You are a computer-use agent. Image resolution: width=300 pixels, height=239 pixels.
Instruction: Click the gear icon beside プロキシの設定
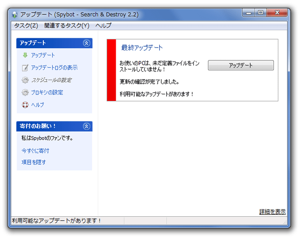(25, 92)
